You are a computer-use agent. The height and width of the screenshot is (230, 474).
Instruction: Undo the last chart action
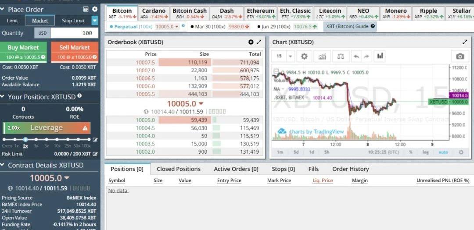[356, 56]
